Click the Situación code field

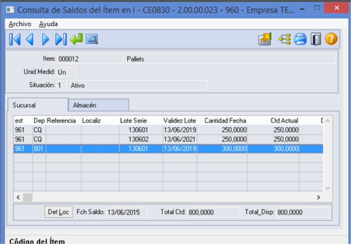point(62,85)
